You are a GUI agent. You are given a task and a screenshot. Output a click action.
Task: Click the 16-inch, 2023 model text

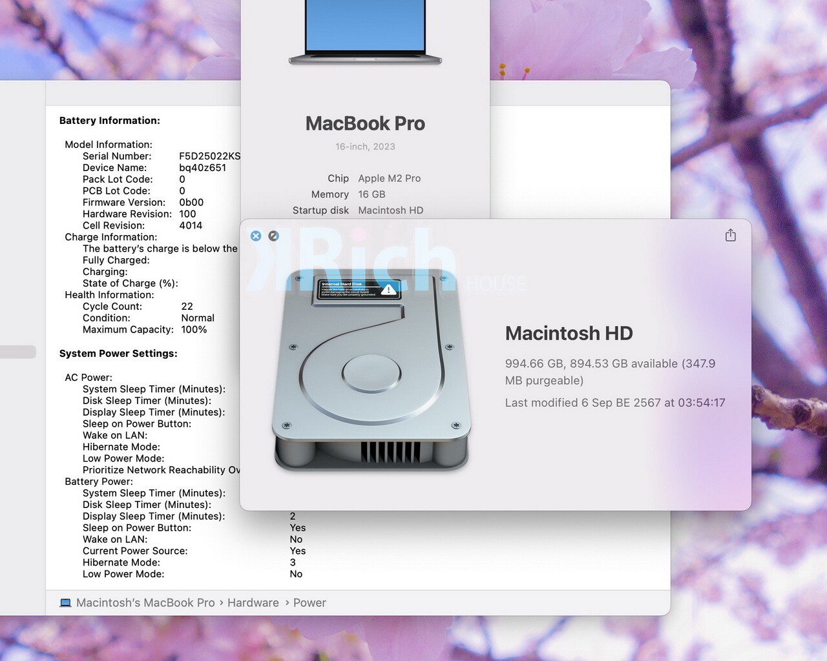pos(365,147)
